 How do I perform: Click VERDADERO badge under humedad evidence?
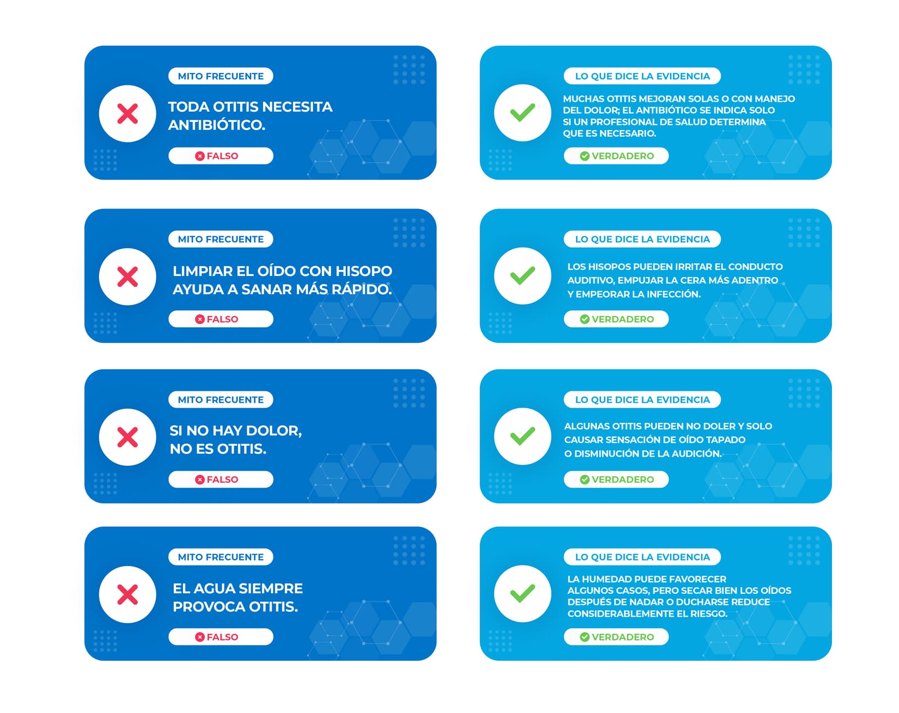616,637
